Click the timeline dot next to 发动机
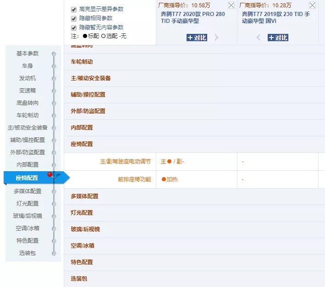 [54, 79]
